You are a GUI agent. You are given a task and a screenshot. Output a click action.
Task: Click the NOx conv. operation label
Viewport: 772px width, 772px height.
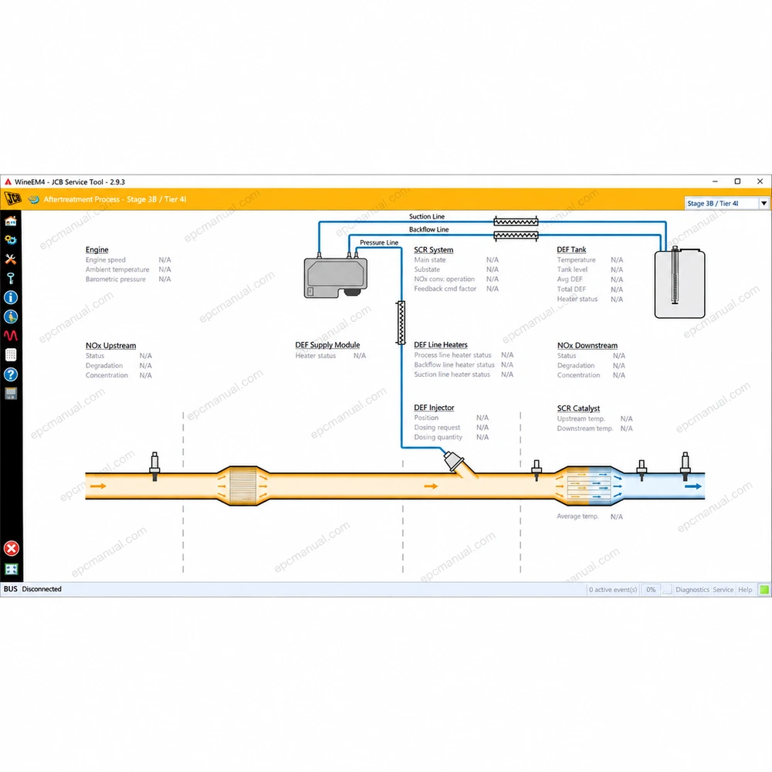[x=444, y=279]
